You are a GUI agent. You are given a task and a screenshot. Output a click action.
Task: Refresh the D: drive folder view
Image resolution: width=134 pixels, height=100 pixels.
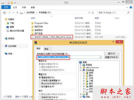[93, 13]
